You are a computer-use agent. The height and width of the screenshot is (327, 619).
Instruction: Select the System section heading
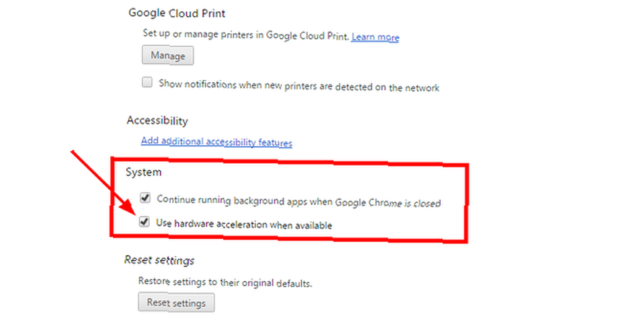144,172
